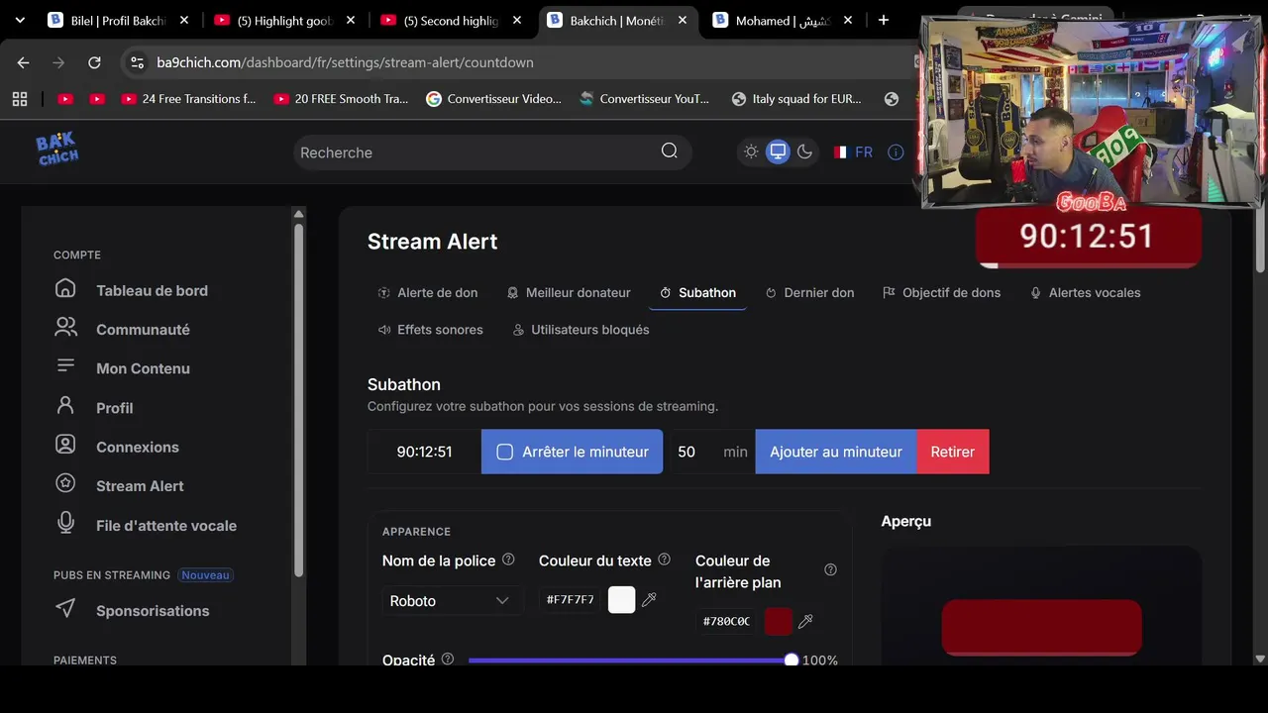Screen dimensions: 1268x713
Task: Open Stream Alert in sidebar
Action: (x=140, y=486)
